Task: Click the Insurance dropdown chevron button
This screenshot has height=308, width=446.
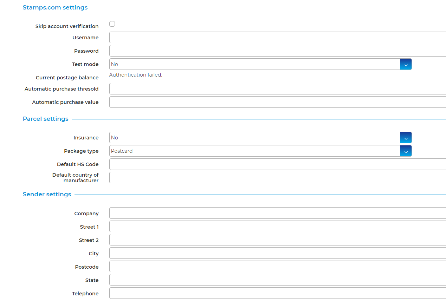Action: pyautogui.click(x=406, y=138)
